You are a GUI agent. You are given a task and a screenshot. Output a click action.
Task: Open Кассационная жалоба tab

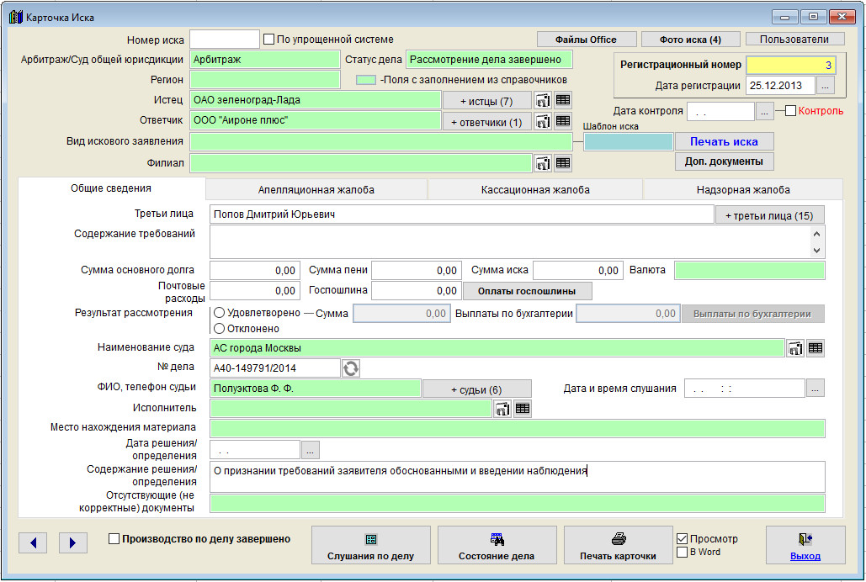click(535, 190)
